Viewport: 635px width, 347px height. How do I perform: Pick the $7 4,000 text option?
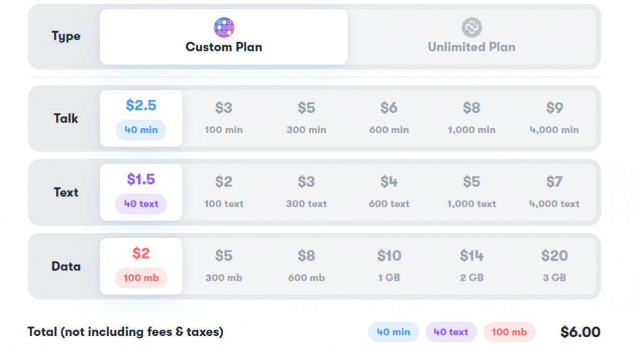pos(554,192)
